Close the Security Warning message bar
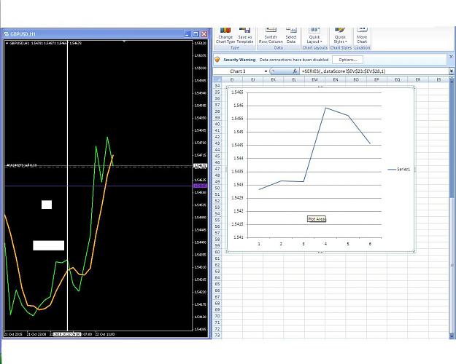 coord(451,57)
